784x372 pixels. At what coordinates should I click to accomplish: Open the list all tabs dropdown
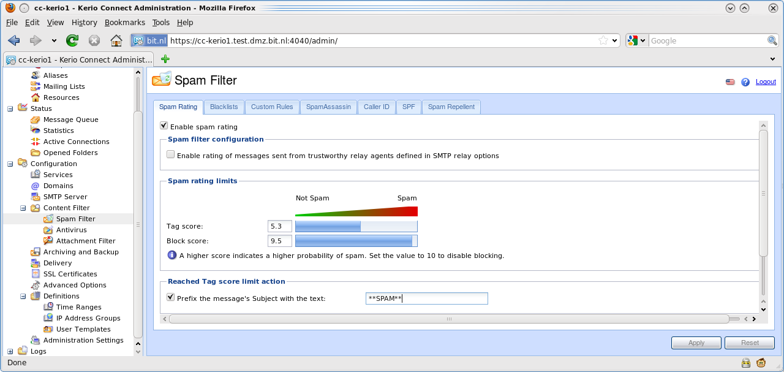pyautogui.click(x=772, y=59)
